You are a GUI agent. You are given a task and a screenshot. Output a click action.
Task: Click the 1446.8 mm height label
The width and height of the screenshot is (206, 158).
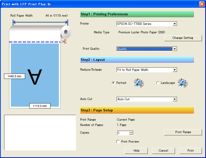click(x=15, y=76)
